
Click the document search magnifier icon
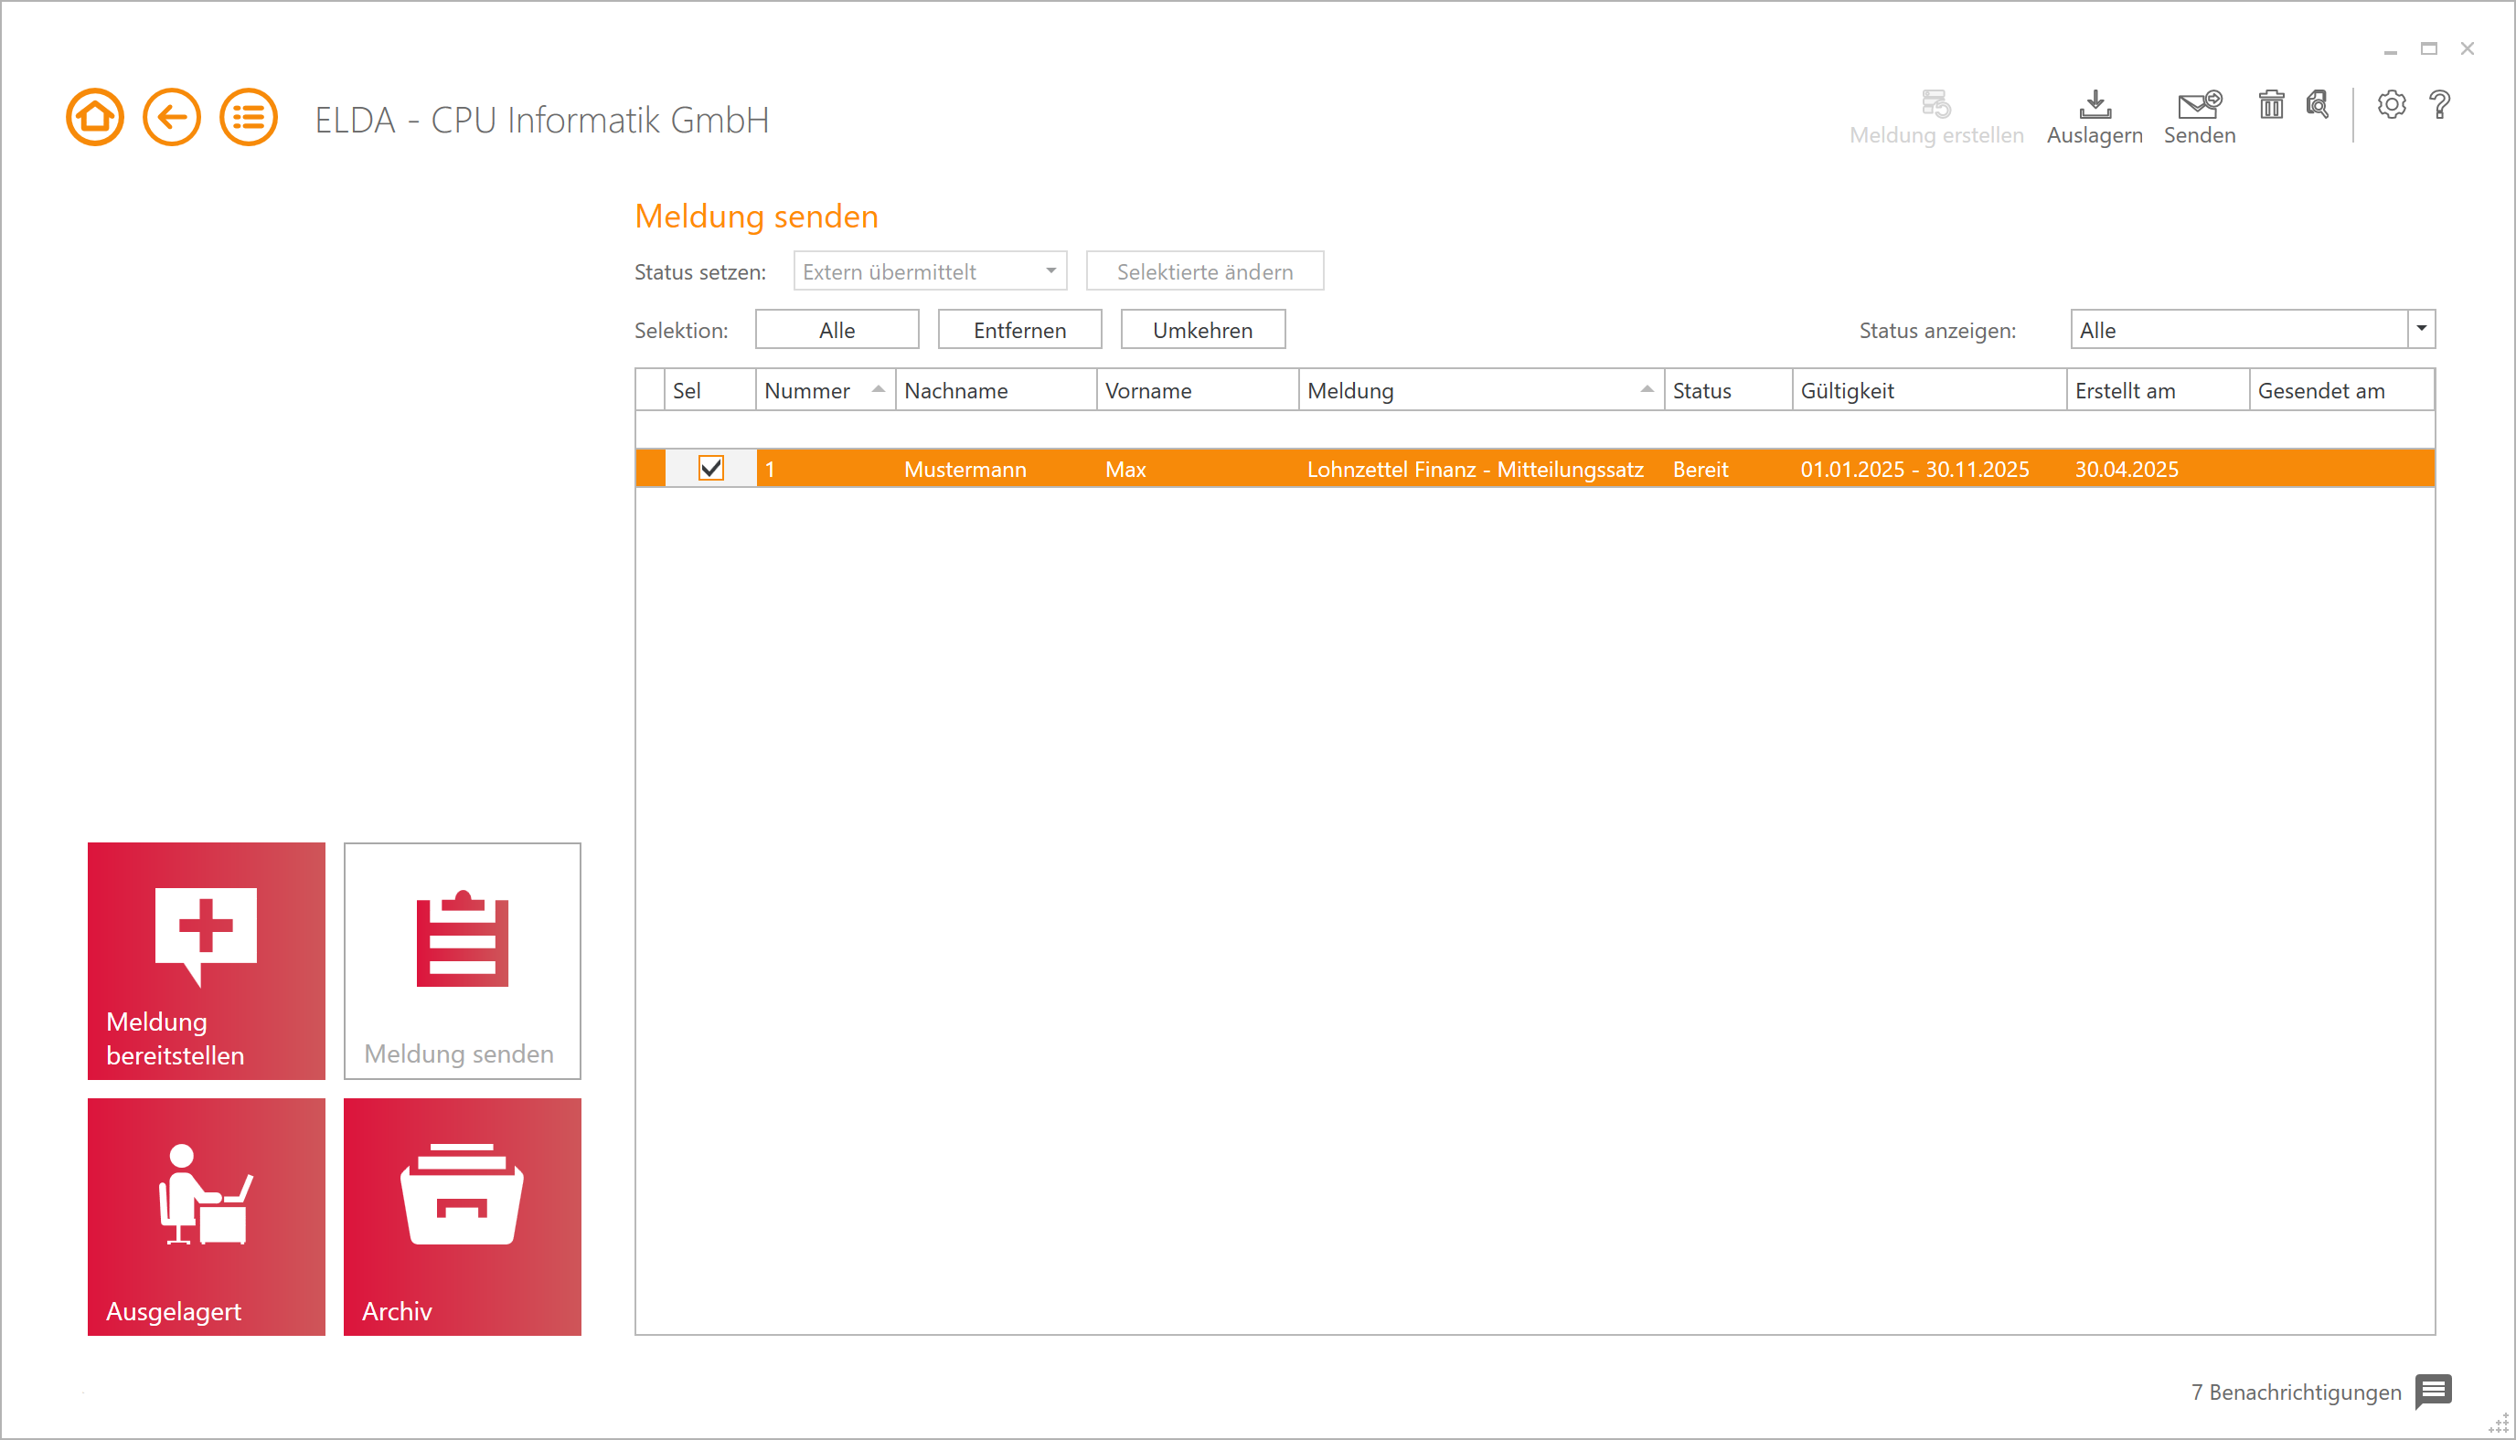click(x=2316, y=104)
